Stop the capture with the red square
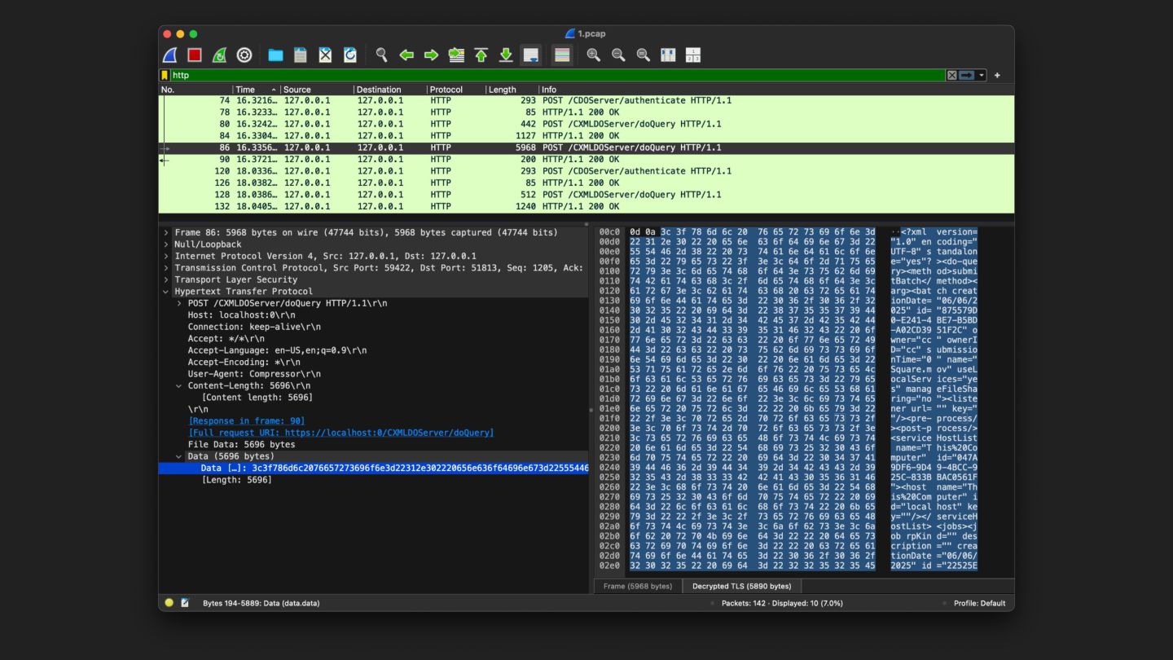The width and height of the screenshot is (1173, 660). point(195,55)
